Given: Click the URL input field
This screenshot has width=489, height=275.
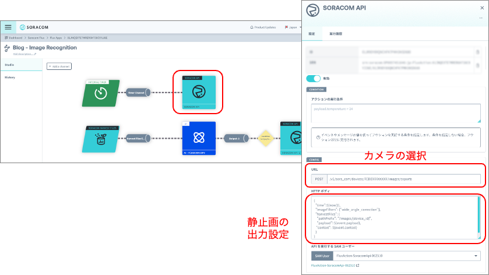Looking at the screenshot, I should point(403,179).
